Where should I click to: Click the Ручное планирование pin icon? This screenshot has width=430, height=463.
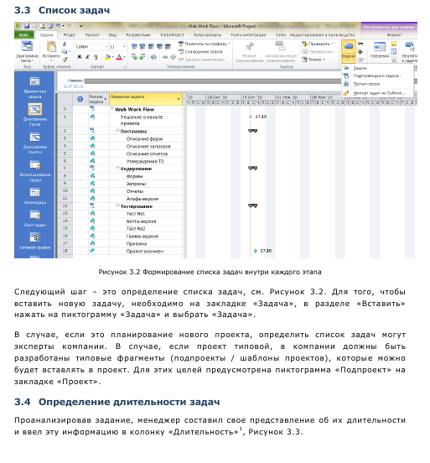(x=250, y=46)
